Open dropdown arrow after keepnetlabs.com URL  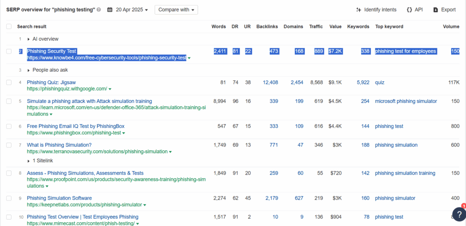point(144,205)
